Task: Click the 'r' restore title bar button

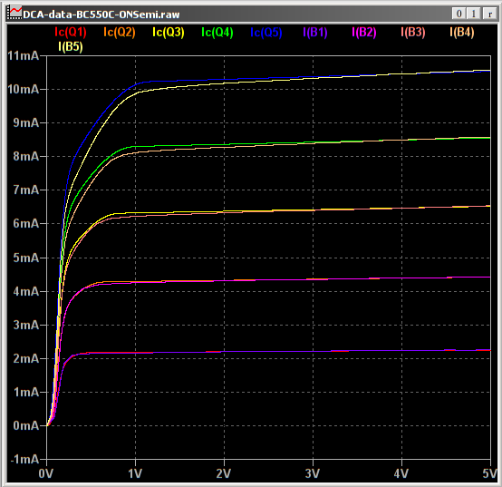Action: pyautogui.click(x=489, y=14)
